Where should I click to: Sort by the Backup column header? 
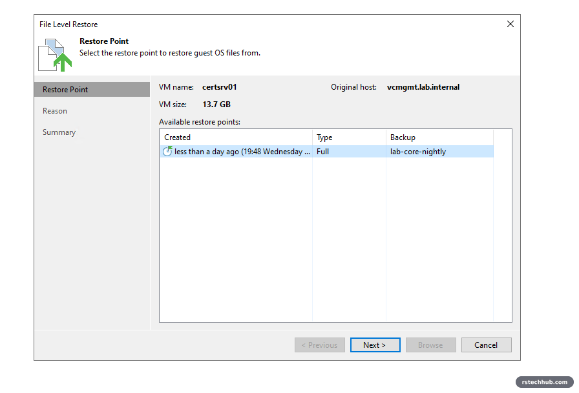click(440, 137)
